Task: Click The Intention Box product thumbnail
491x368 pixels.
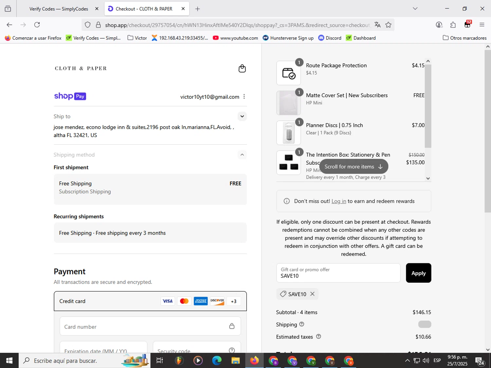Action: [x=288, y=163]
